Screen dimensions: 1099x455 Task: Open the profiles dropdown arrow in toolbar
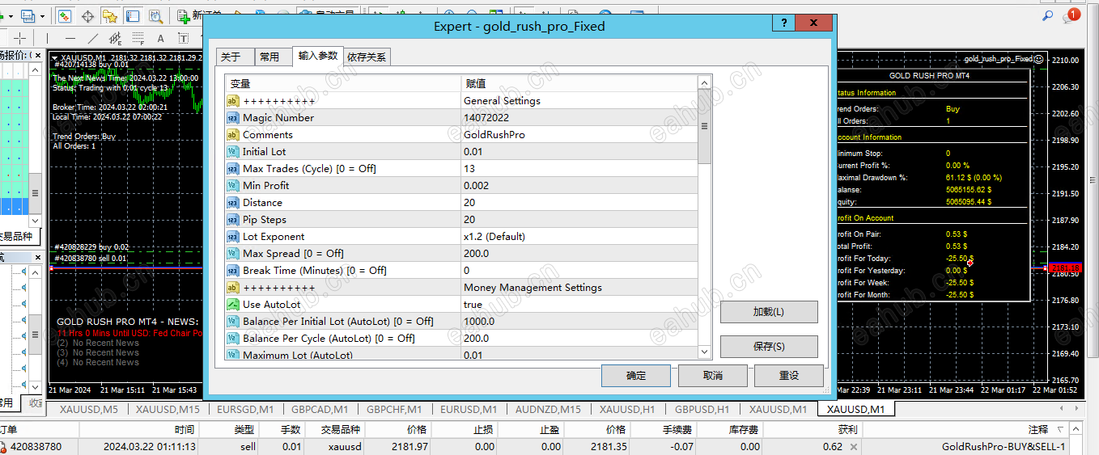[x=43, y=16]
